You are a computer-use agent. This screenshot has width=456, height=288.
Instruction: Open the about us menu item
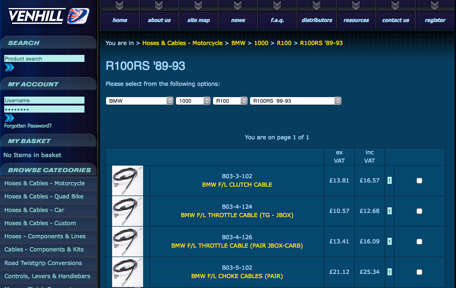(160, 20)
